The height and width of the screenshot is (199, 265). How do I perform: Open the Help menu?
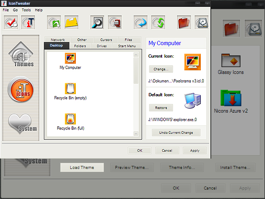(39, 10)
